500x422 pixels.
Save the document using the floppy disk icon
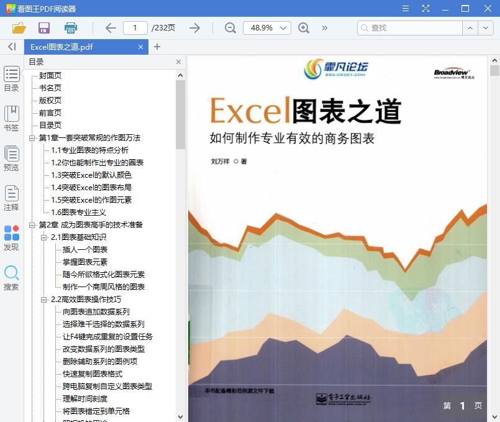point(44,28)
